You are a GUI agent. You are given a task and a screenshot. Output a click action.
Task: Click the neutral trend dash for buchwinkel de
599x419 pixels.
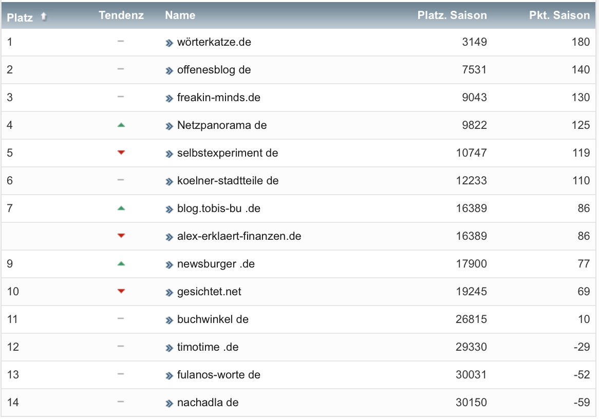click(x=121, y=318)
